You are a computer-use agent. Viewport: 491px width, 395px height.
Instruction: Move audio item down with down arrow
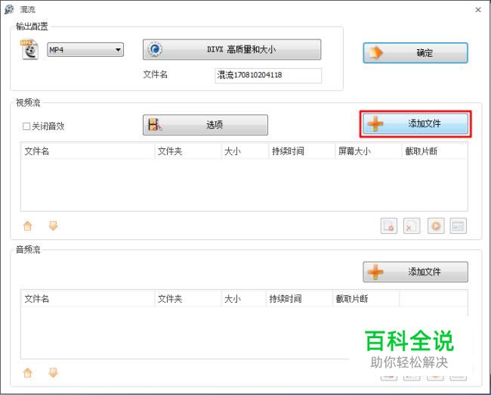[x=53, y=373]
